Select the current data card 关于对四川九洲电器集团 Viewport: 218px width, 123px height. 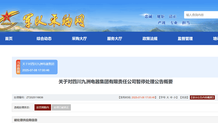(37, 67)
